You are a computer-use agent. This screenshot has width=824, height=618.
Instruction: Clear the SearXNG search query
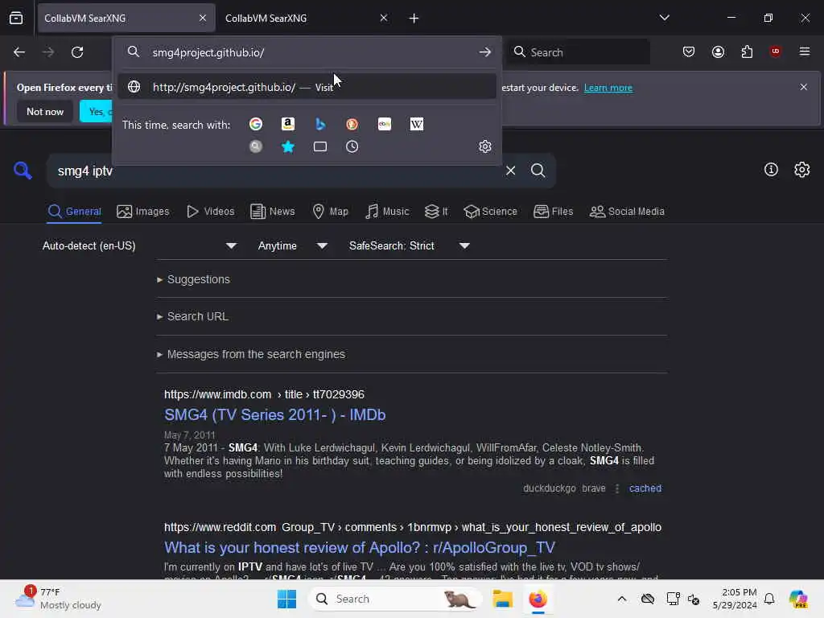click(x=511, y=171)
